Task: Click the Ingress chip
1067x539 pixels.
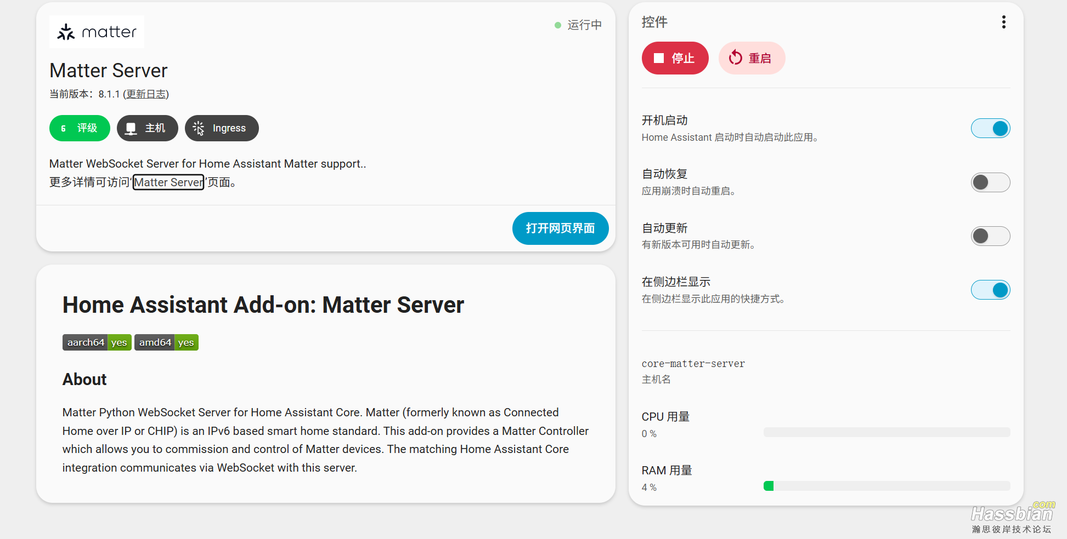Action: pyautogui.click(x=222, y=128)
